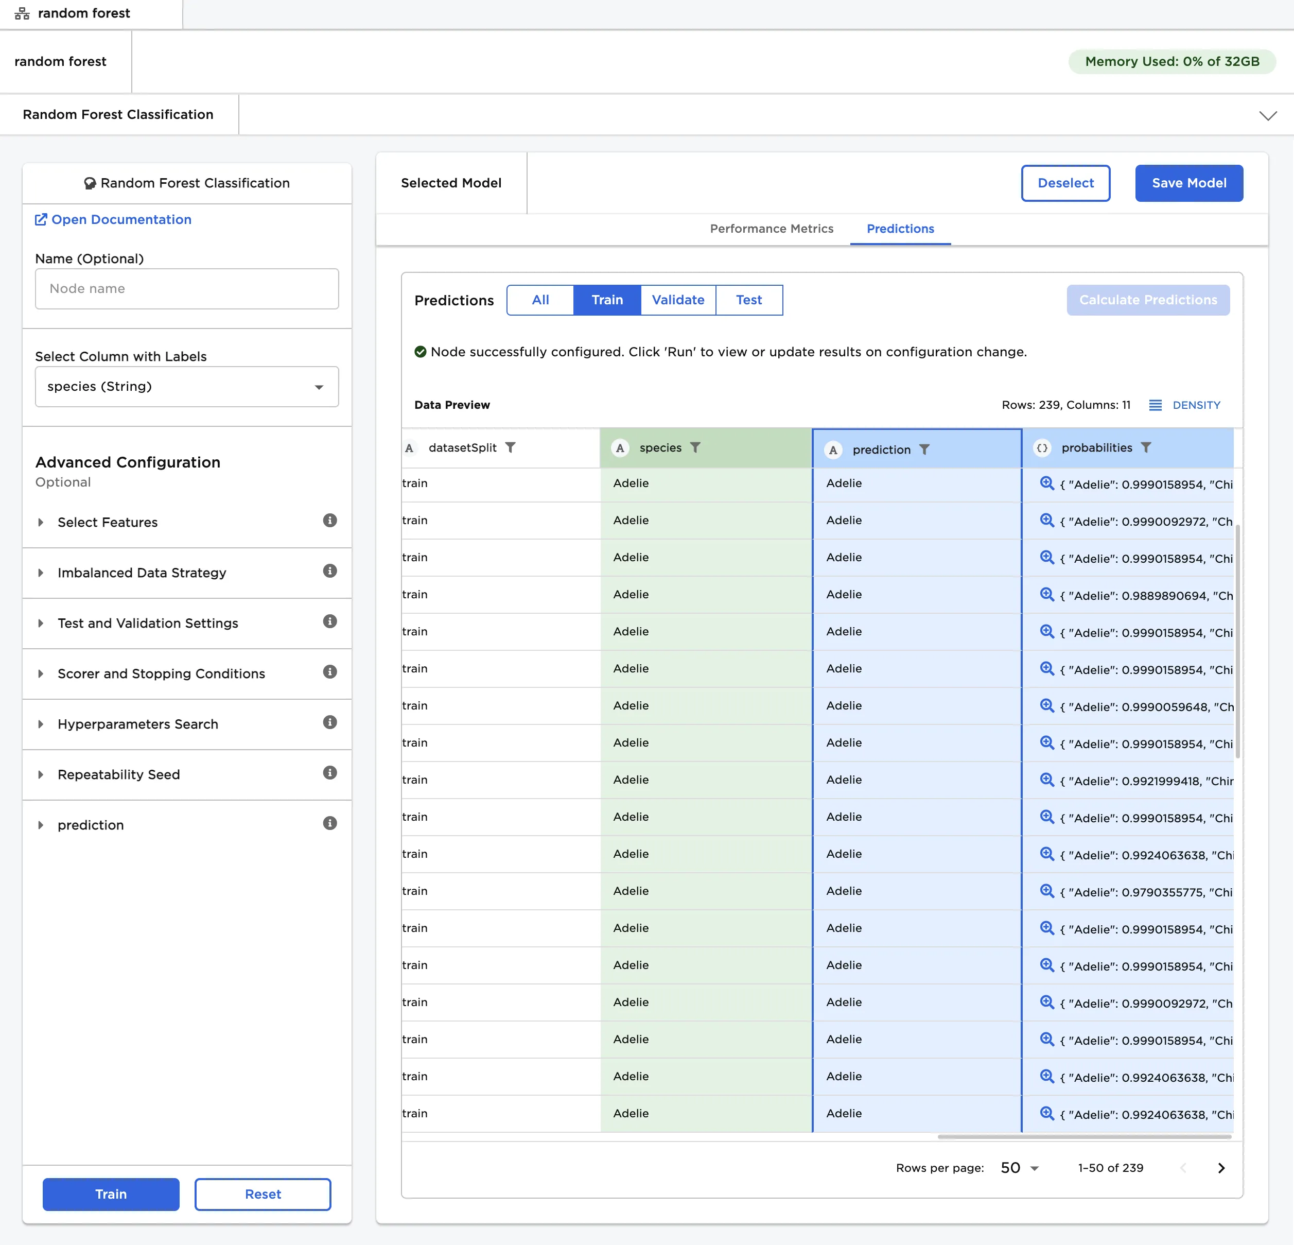1294x1245 pixels.
Task: Click the filter icon on probabilities column
Action: click(1146, 447)
